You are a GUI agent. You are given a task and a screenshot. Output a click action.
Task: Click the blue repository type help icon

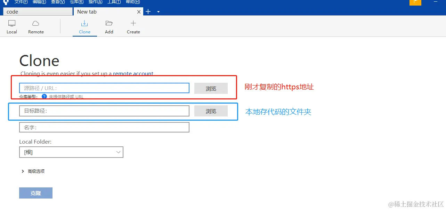pos(44,97)
